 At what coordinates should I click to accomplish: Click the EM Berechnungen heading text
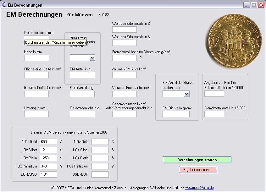(x=34, y=14)
